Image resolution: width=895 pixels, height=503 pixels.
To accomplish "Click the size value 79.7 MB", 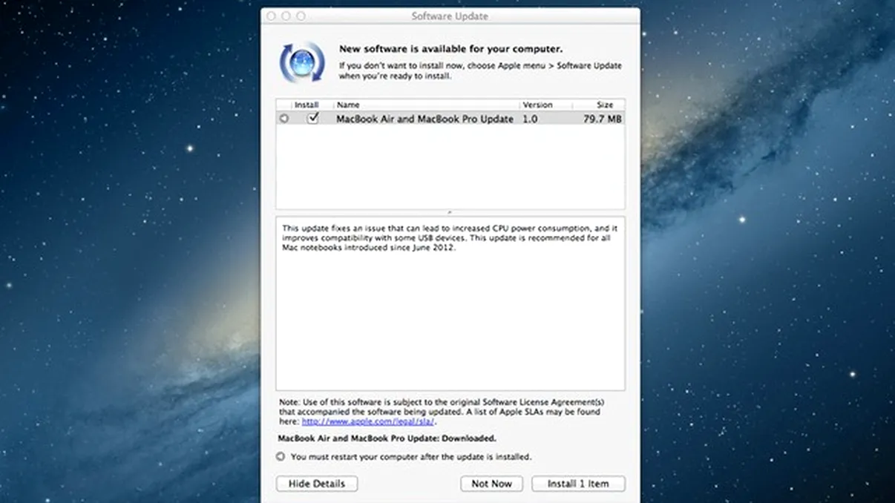I will click(602, 119).
